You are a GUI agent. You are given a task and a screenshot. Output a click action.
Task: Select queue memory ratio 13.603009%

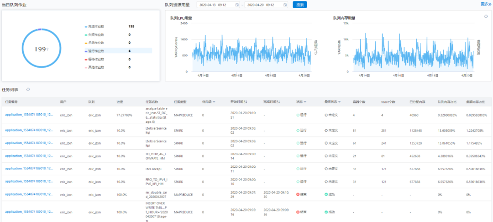447,130
